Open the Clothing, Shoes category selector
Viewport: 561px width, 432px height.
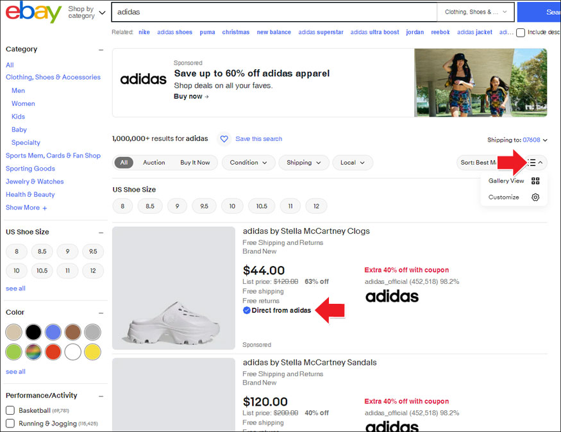point(476,12)
